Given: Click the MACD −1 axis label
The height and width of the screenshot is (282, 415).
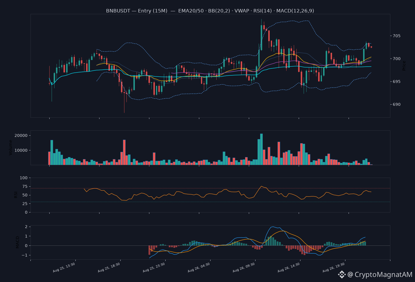Looking at the screenshot, I should [24, 255].
